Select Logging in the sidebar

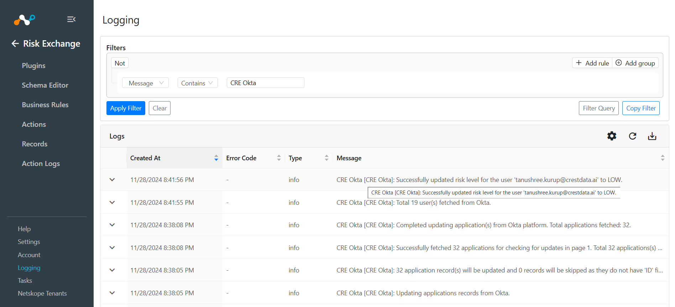click(x=29, y=268)
